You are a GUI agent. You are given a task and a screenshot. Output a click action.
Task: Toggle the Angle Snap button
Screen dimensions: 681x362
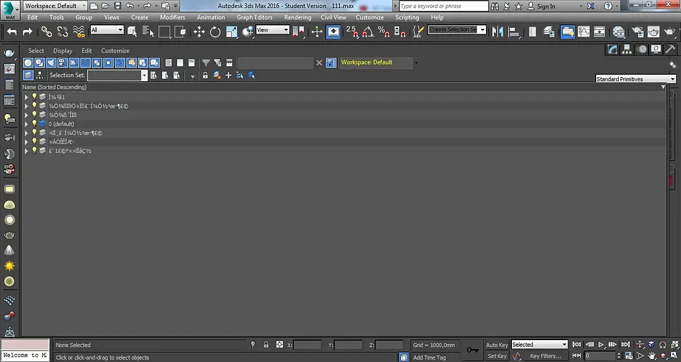[x=368, y=32]
